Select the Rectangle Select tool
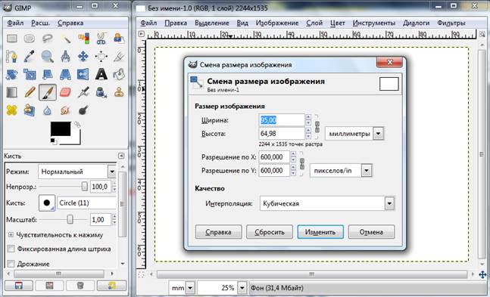Image resolution: width=490 pixels, height=297 pixels. point(12,39)
